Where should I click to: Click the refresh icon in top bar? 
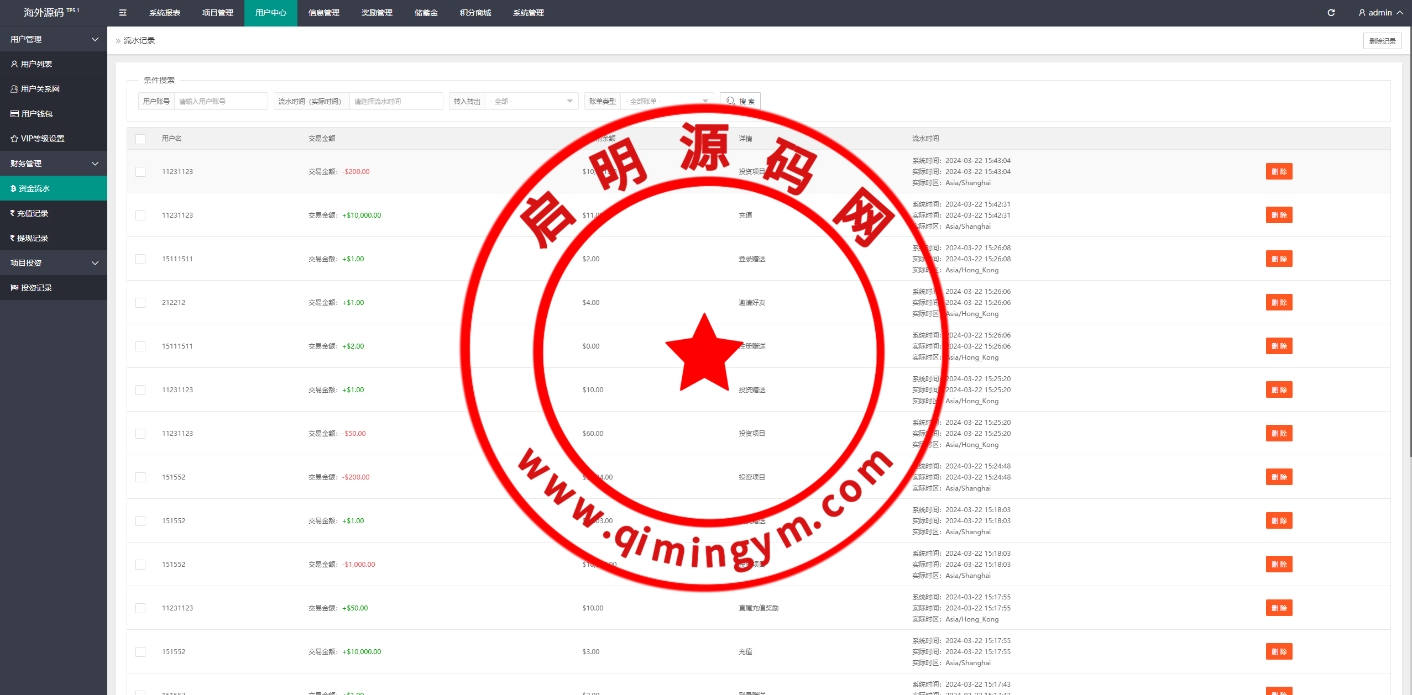click(x=1331, y=13)
